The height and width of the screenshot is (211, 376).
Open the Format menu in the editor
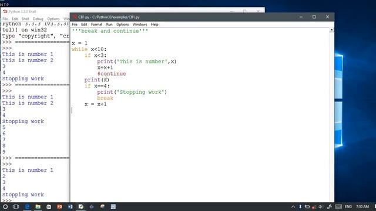coord(96,25)
